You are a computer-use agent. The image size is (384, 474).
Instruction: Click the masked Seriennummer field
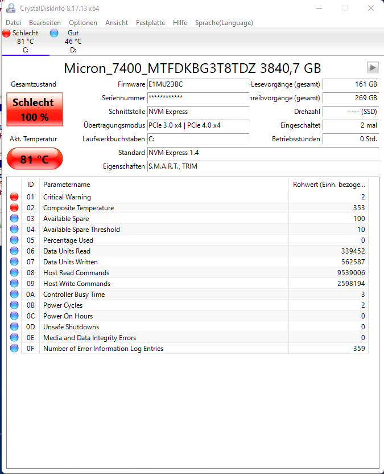click(x=199, y=98)
